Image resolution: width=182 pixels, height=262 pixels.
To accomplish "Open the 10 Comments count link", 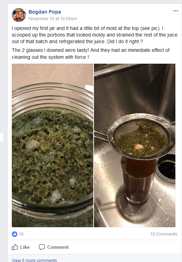I will point(164,234).
